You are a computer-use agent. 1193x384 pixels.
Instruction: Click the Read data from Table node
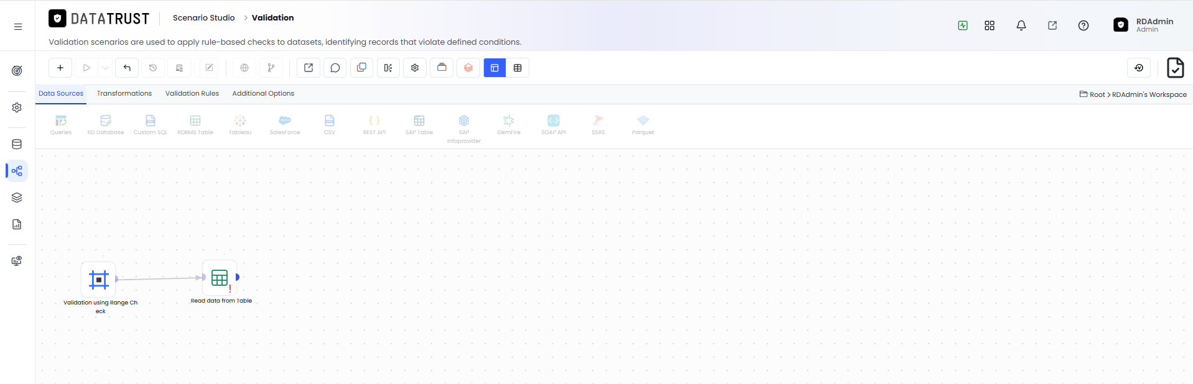[220, 278]
